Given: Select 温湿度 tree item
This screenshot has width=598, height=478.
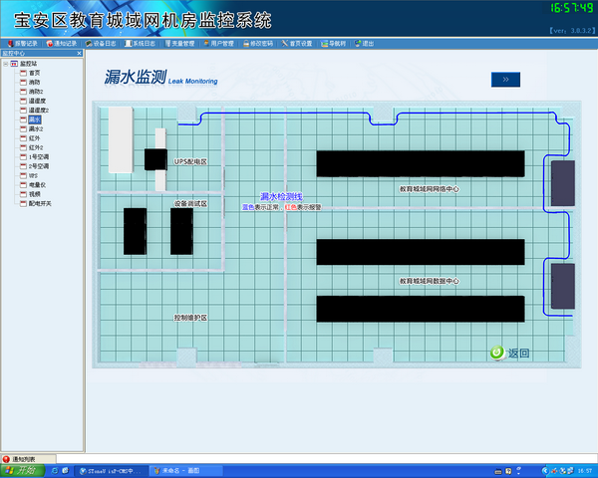Looking at the screenshot, I should [x=37, y=101].
